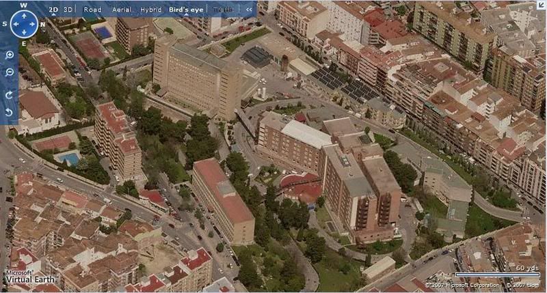Viewport: 547px width, 293px height.
Task: Pan the map down with the compass arrow
Action: click(23, 33)
